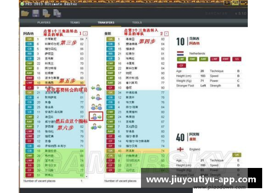
Task: Select CB number 49 rated 71
Action: 54,146
